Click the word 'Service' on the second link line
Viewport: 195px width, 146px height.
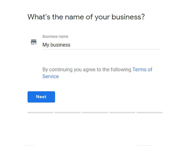51,76
